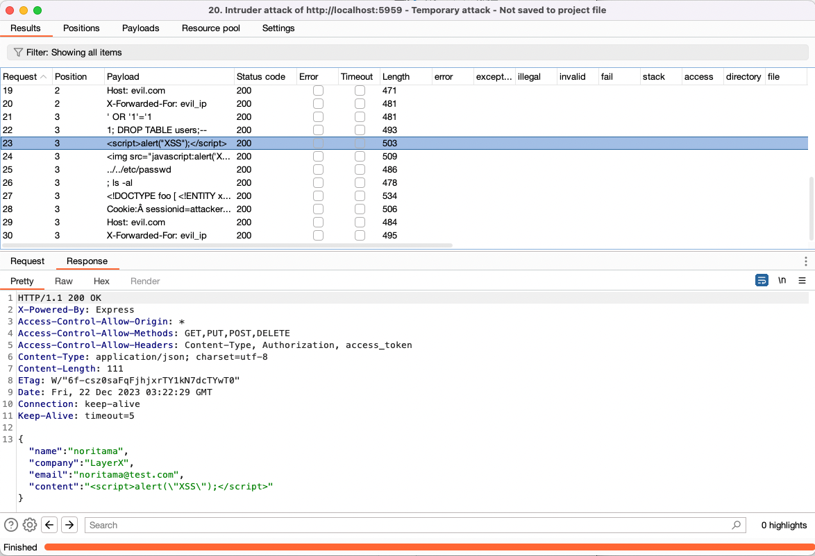The width and height of the screenshot is (815, 556).
Task: Select row 24 img src javascript payload
Action: tap(405, 156)
